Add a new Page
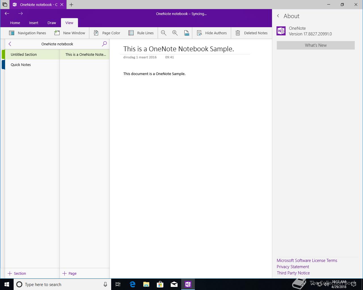Image resolution: width=363 pixels, height=290 pixels. click(x=69, y=273)
